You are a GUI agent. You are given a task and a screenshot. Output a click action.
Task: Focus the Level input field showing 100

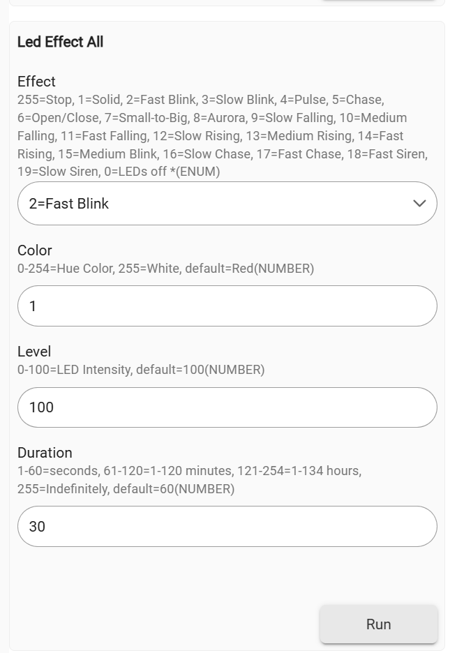pos(227,407)
